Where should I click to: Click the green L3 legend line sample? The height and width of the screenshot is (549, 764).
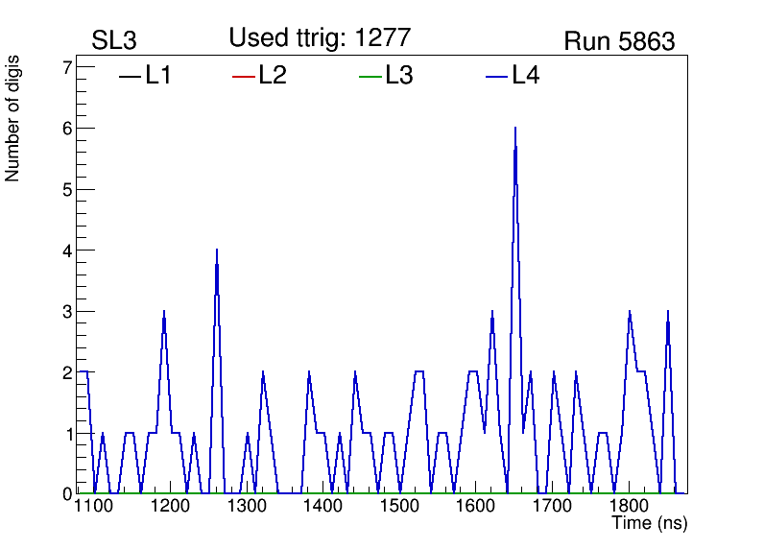[370, 77]
